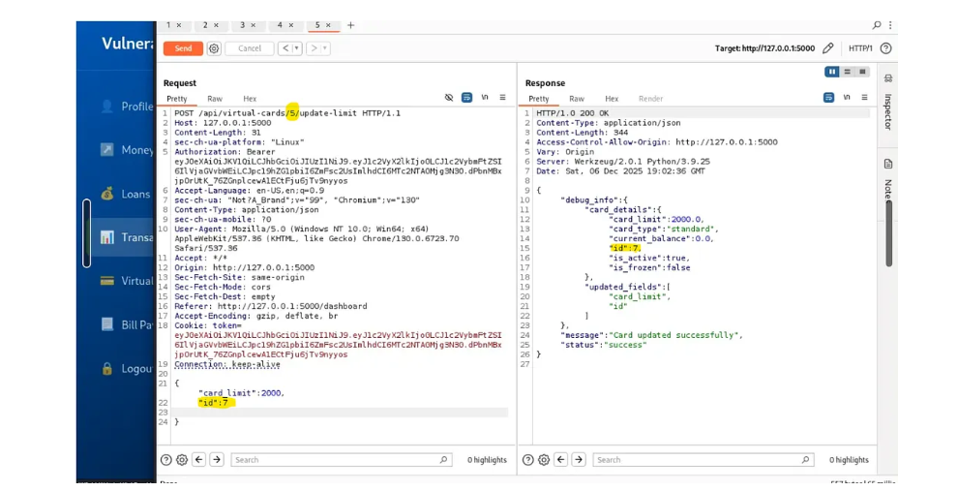Screen dimensions: 958x491
Task: Toggle the HTTP/1 protocol selector
Action: tap(860, 48)
